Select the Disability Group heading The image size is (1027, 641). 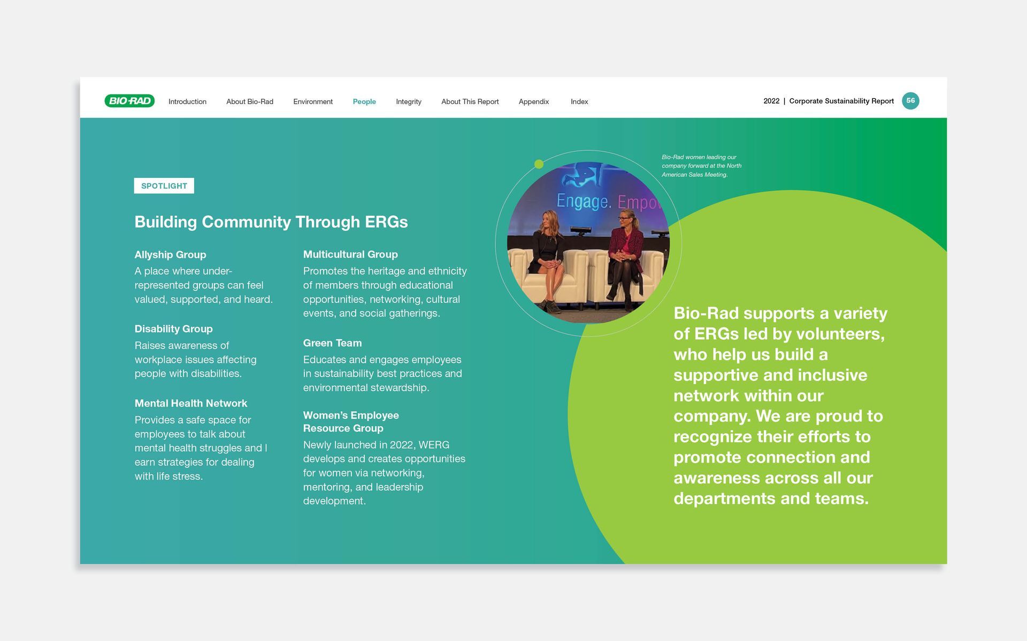[173, 329]
